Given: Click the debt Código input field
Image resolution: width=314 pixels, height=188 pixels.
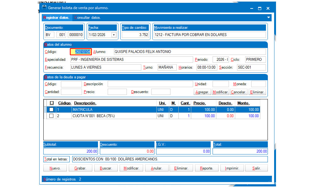Looking at the screenshot, I should tap(71, 84).
